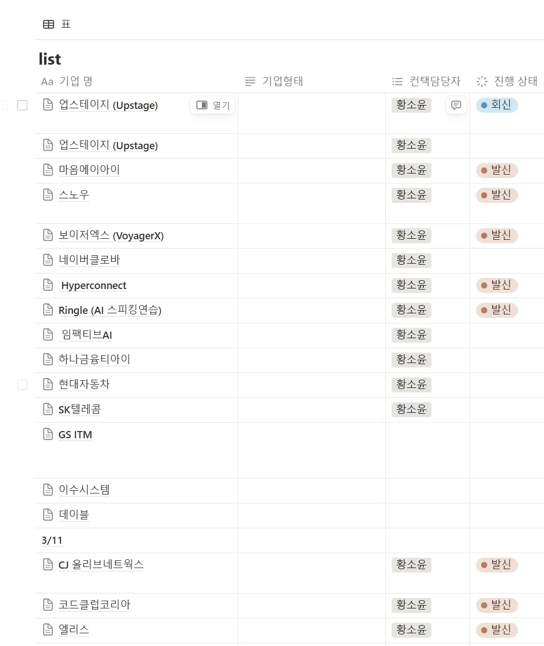Click the page icon beside 엘리스

pyautogui.click(x=48, y=629)
